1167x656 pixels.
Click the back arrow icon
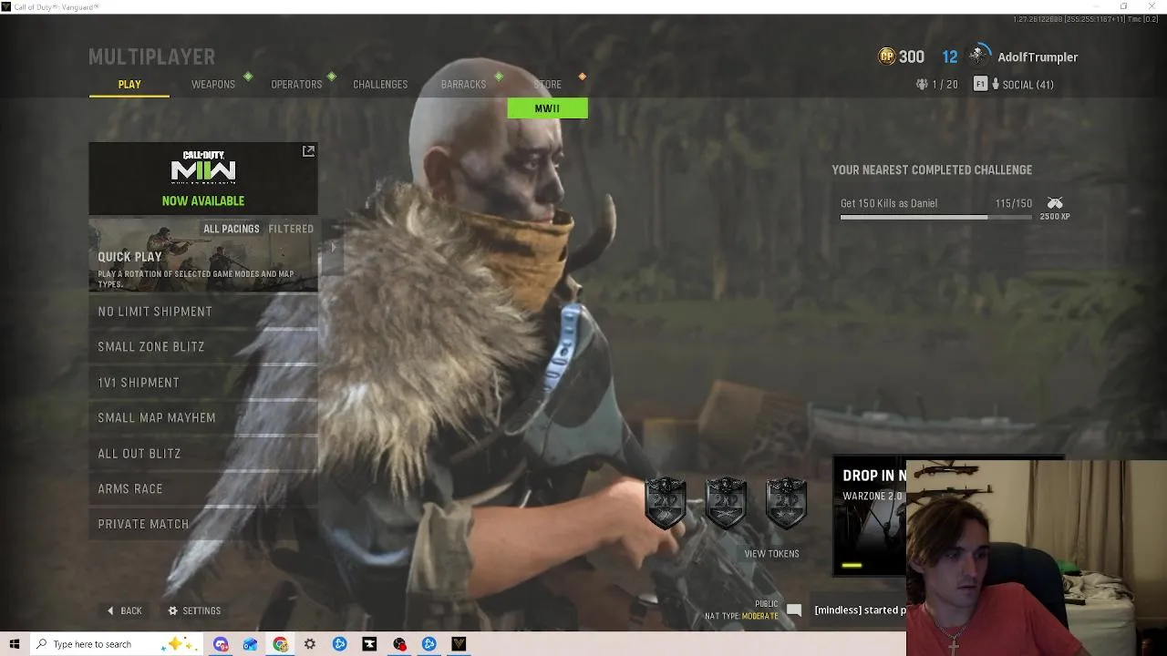(110, 610)
